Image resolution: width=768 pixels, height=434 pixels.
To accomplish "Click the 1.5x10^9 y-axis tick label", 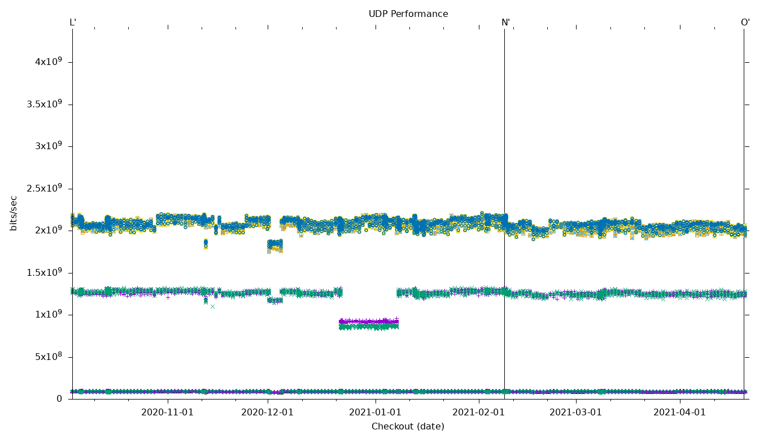I will pos(45,272).
